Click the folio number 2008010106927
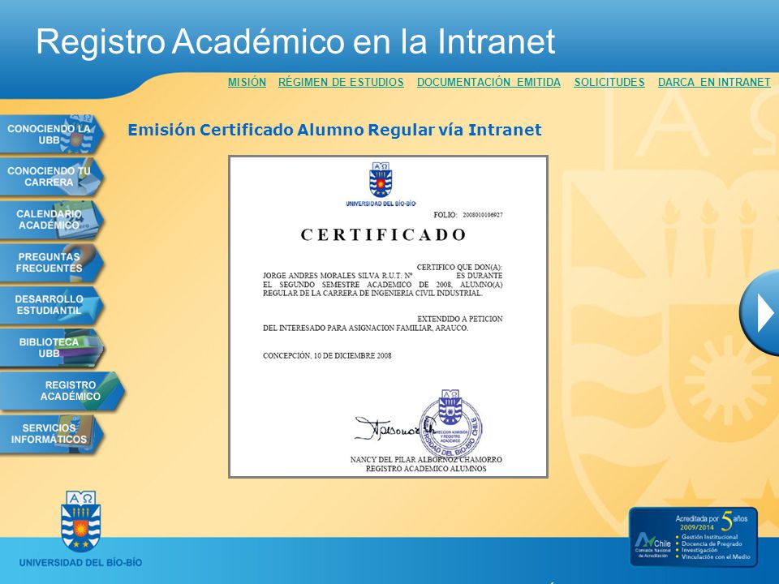 [x=482, y=215]
